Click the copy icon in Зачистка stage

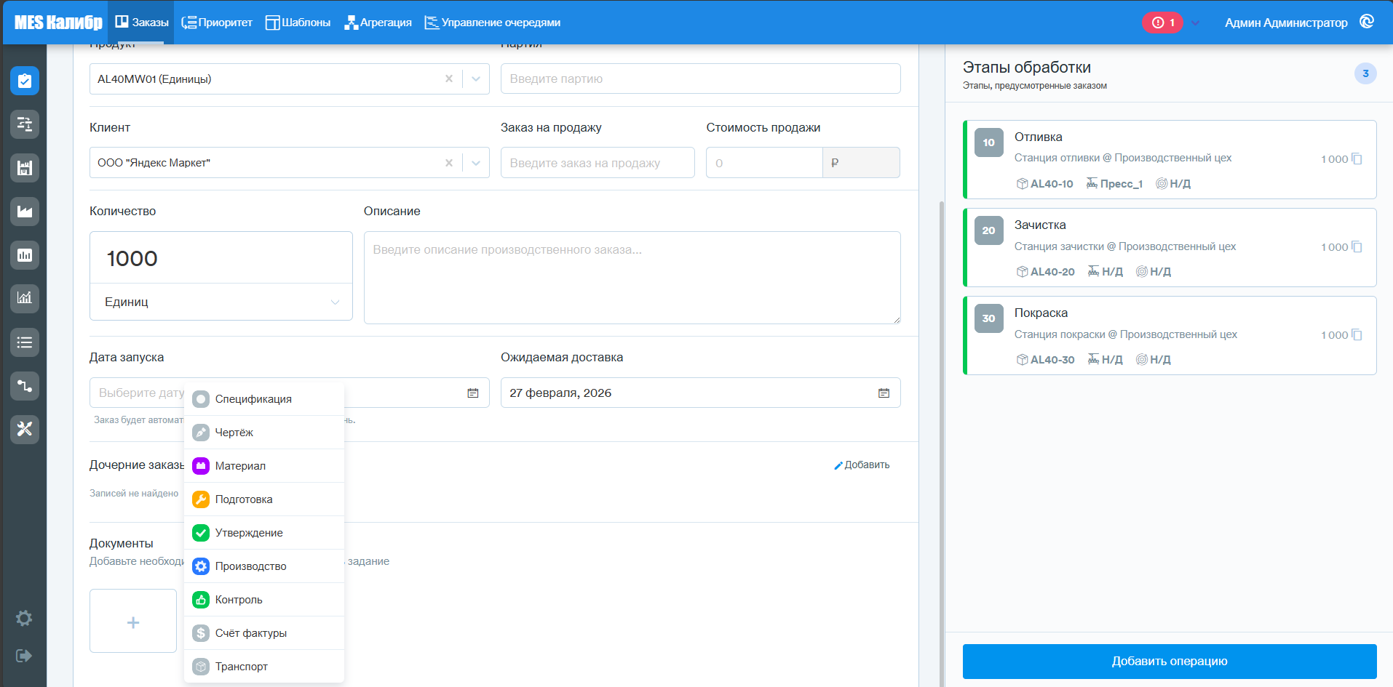(1357, 246)
